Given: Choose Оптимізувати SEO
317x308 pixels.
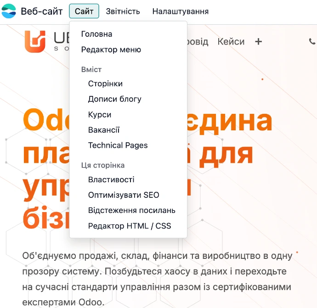Looking at the screenshot, I should click(128, 195).
